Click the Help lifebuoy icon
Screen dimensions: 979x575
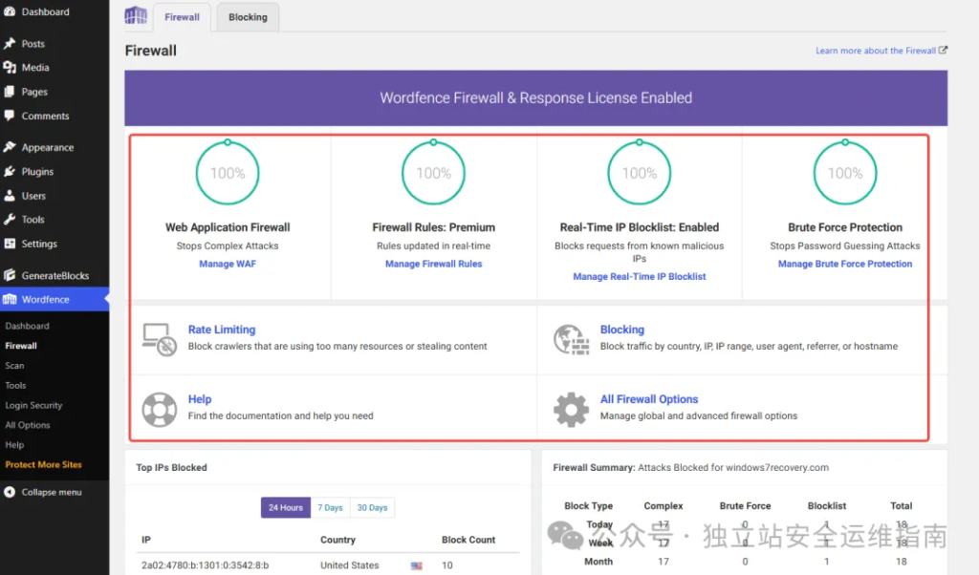pyautogui.click(x=160, y=409)
